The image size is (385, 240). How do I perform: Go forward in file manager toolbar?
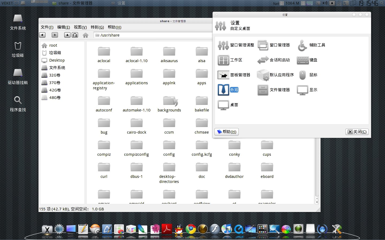click(x=55, y=35)
